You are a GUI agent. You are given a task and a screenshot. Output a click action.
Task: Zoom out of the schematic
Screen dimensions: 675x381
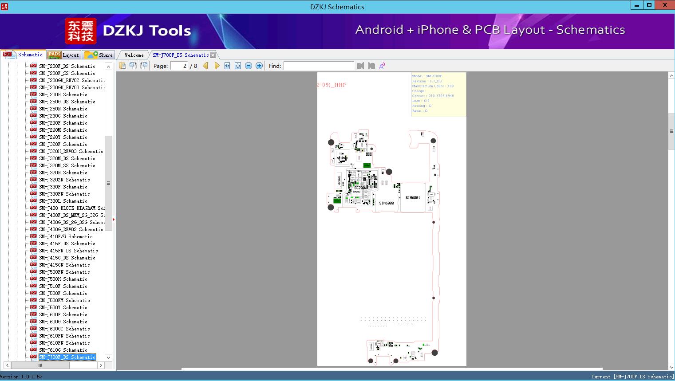tap(249, 66)
